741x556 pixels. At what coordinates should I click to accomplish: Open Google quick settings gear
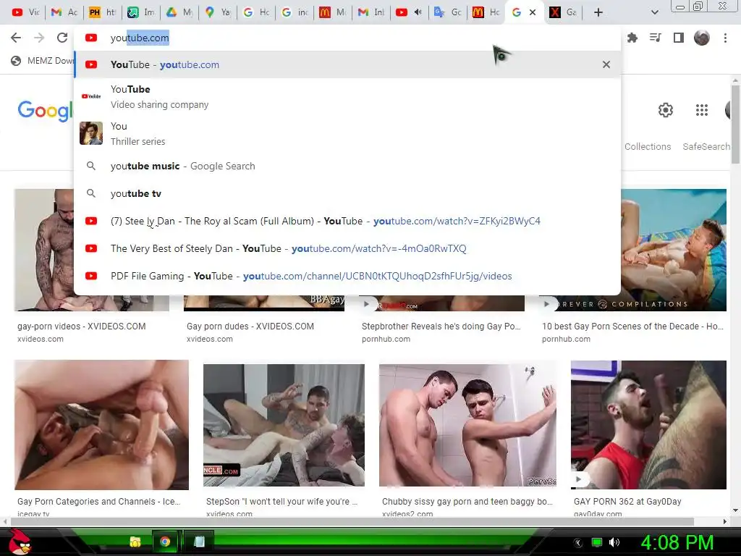[x=666, y=110]
